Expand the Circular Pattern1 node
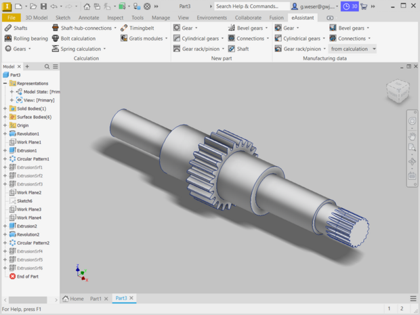 coord(5,159)
